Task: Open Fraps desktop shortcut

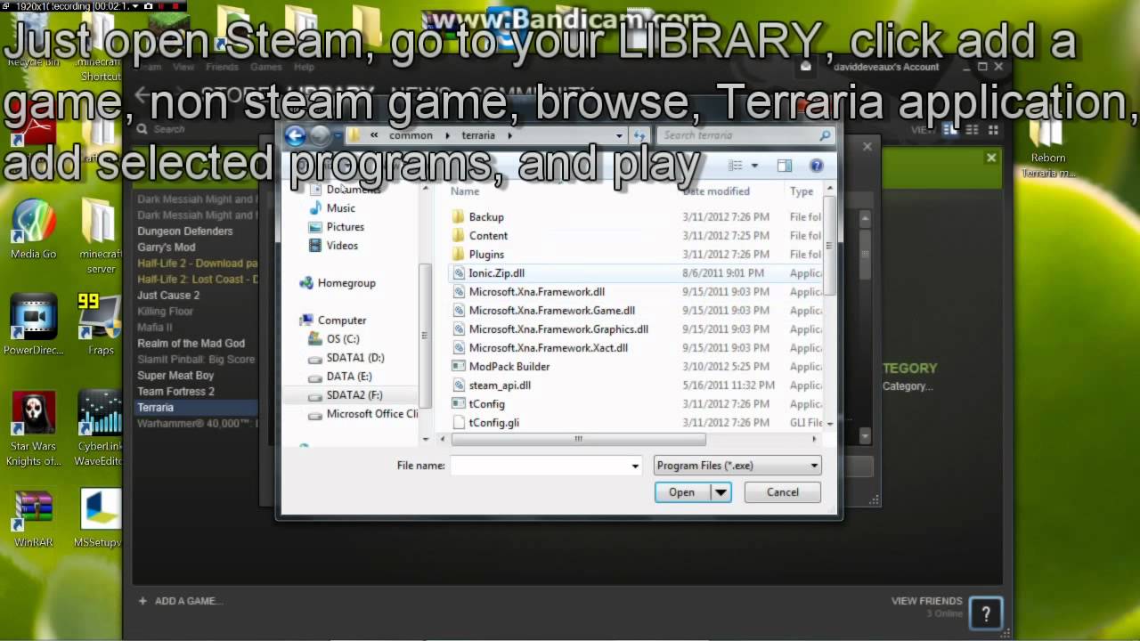Action: click(x=101, y=325)
